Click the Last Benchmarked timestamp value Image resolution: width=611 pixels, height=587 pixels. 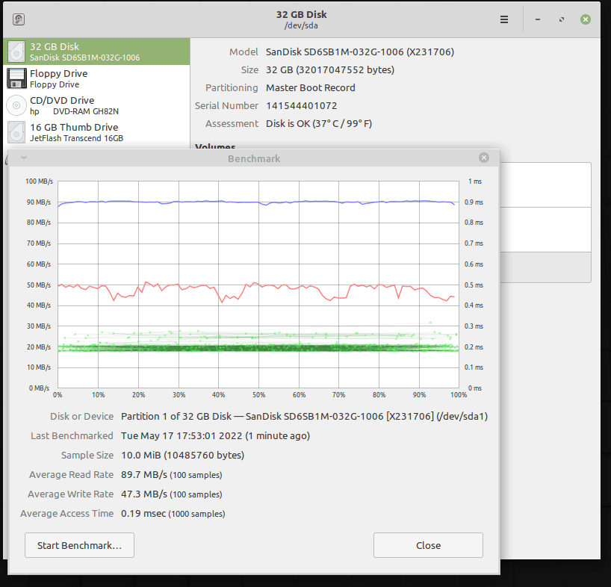pos(215,436)
